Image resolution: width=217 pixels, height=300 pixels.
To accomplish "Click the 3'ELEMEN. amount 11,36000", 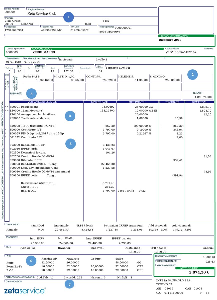I will (x=141, y=80).
